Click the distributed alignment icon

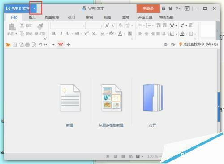pyautogui.click(x=164, y=34)
